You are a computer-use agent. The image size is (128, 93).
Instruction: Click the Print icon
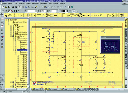coord(13,7)
